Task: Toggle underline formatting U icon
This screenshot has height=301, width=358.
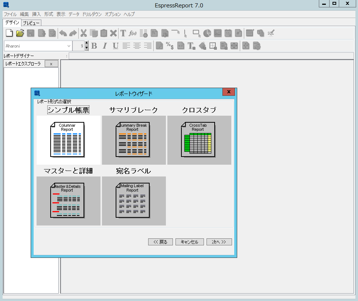Action: (x=116, y=46)
